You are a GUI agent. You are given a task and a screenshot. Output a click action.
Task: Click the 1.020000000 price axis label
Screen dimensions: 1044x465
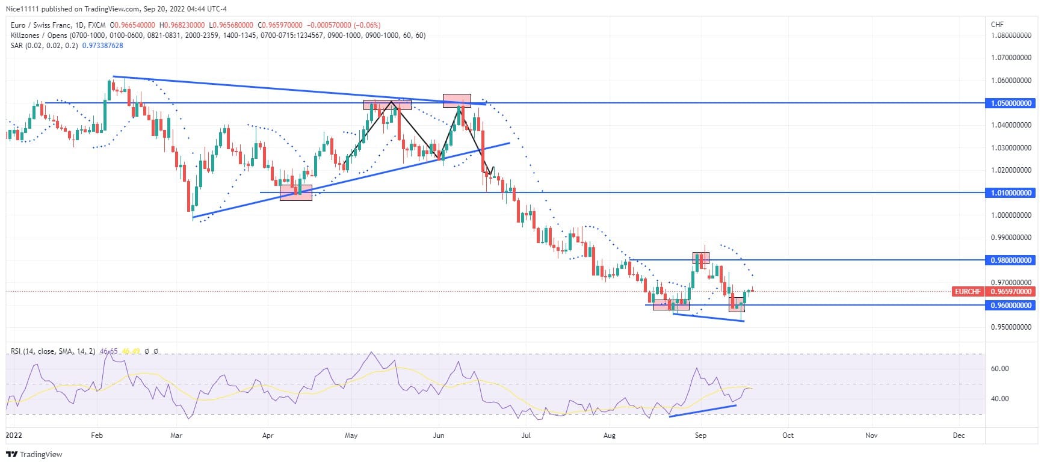[x=1011, y=170]
